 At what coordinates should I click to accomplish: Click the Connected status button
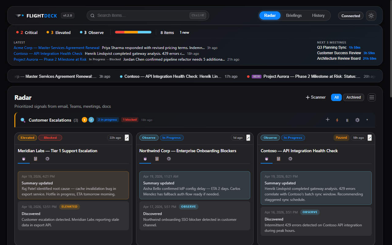click(351, 16)
